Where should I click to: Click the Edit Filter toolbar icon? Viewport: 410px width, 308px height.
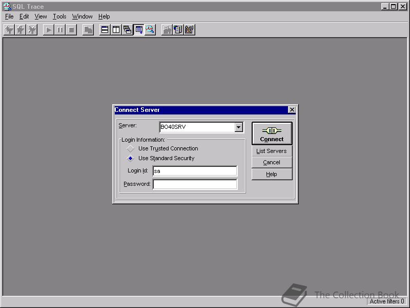20,30
